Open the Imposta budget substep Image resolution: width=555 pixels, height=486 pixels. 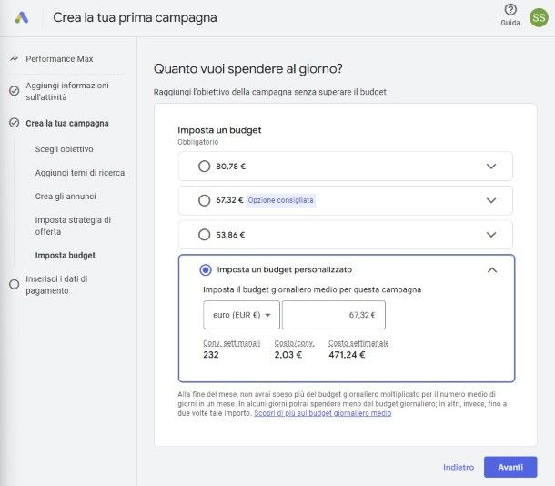coord(66,255)
